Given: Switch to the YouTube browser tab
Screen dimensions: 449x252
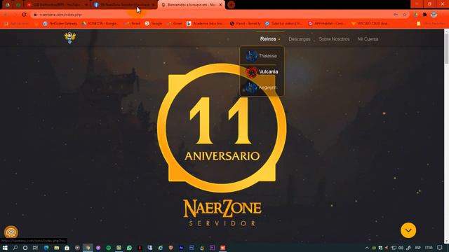Looking at the screenshot, I should click(x=58, y=5).
